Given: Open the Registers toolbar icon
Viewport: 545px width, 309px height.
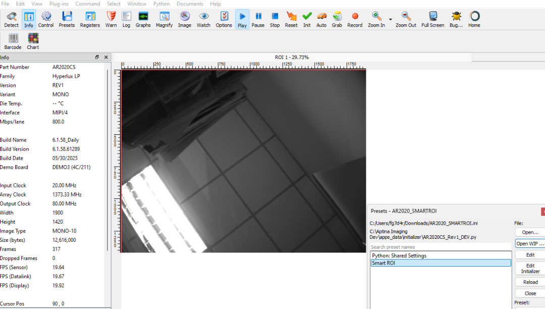Looking at the screenshot, I should (90, 19).
